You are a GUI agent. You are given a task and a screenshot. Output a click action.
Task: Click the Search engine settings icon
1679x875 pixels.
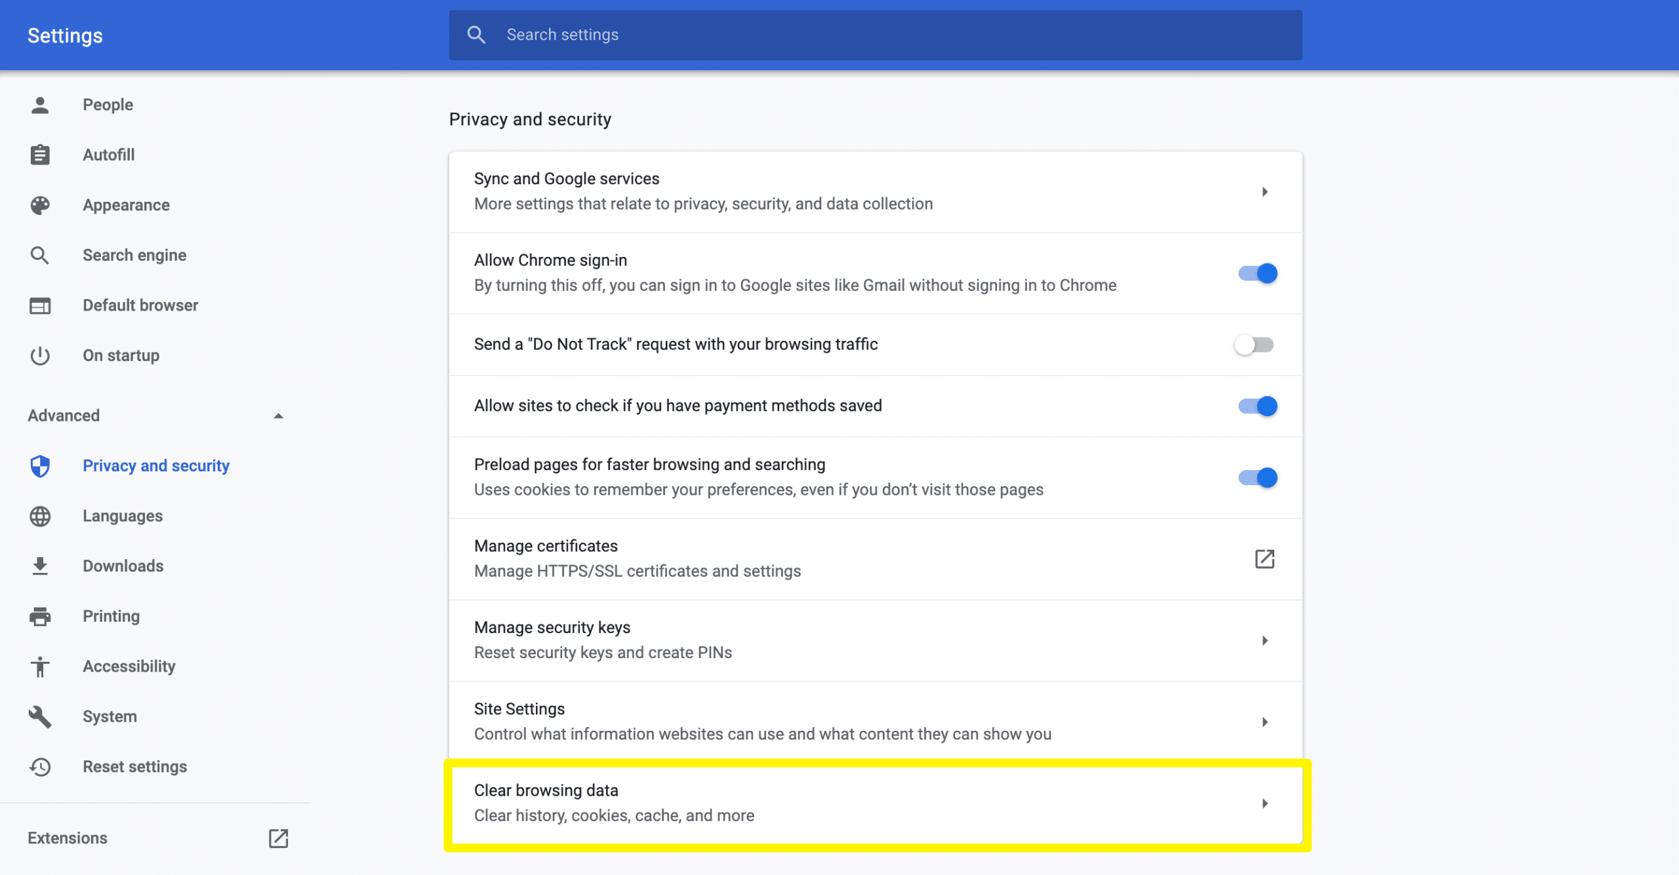click(x=40, y=254)
